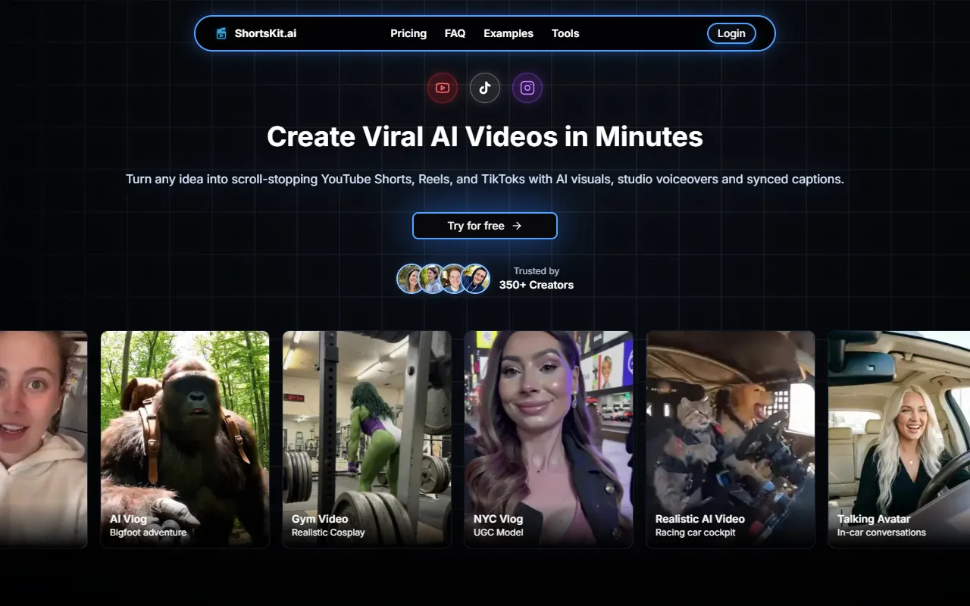This screenshot has height=606, width=970.
Task: Open the Gym Video Realistic Cosplay card
Action: coord(367,439)
